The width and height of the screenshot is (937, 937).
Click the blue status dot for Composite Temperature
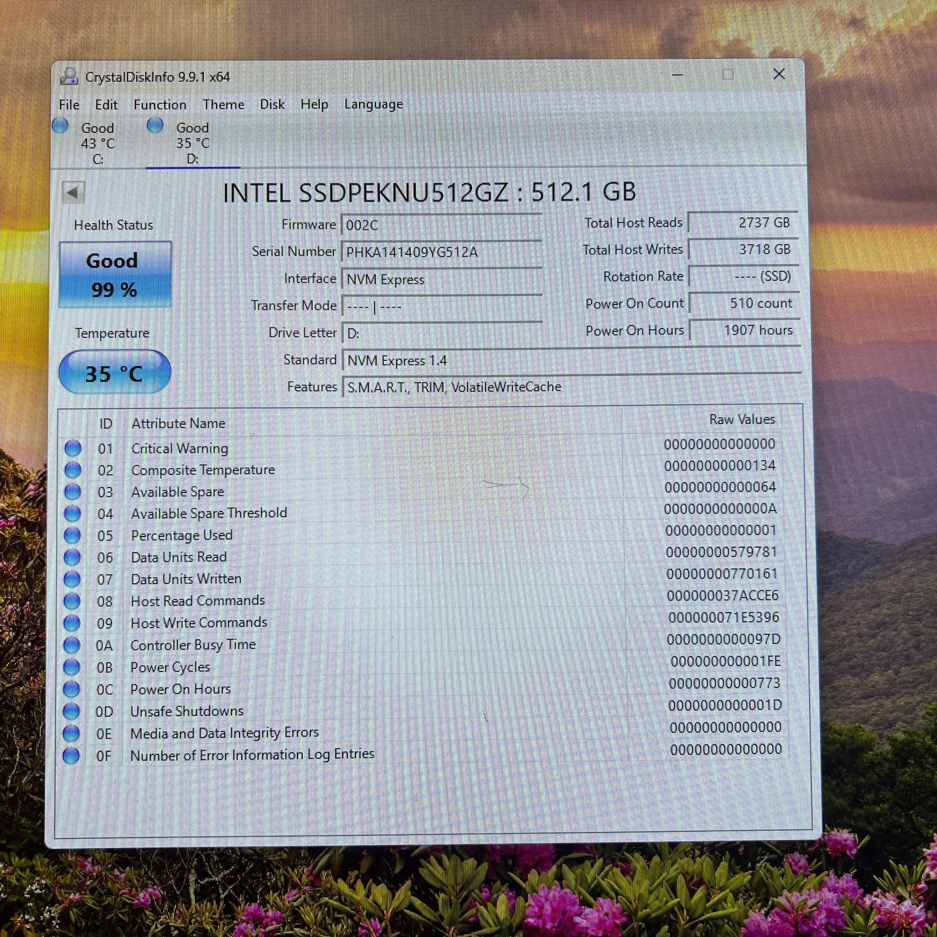[73, 470]
